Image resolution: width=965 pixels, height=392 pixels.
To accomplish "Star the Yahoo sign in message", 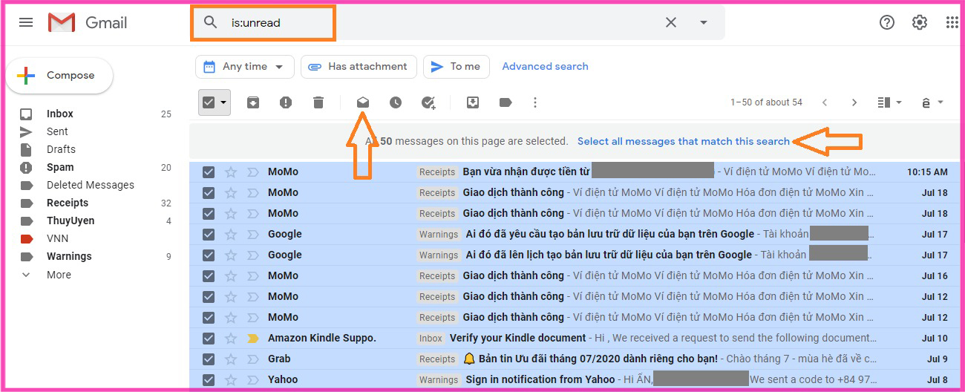I will click(231, 379).
